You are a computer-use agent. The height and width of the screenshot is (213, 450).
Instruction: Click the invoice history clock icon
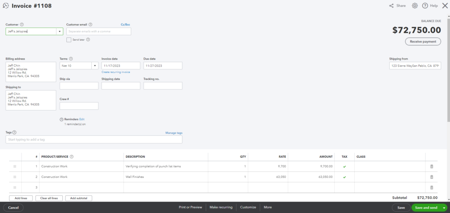tap(6, 5)
